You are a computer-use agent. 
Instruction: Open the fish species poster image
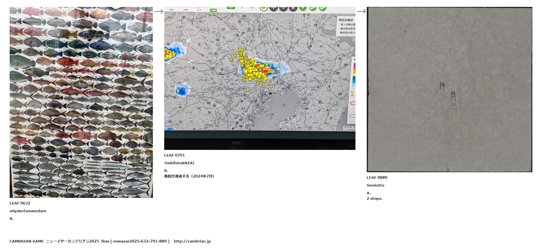[81, 102]
